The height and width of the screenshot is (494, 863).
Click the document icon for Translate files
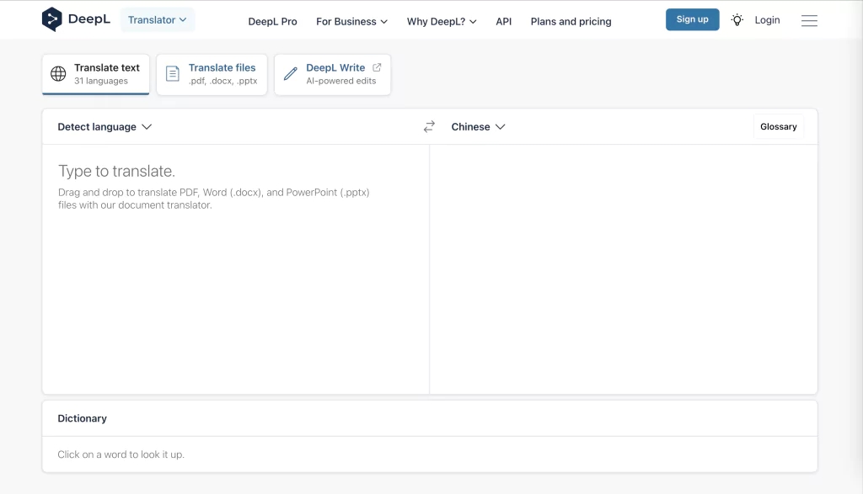(173, 74)
